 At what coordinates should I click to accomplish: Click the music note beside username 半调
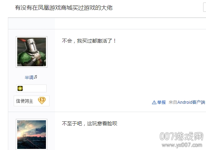pyautogui.click(x=36, y=77)
